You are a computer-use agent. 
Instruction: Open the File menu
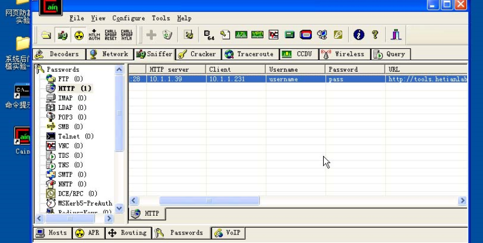click(77, 18)
